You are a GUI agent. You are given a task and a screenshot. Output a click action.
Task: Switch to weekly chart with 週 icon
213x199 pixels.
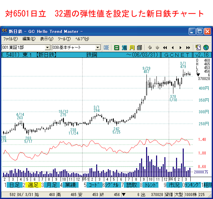[124, 48]
